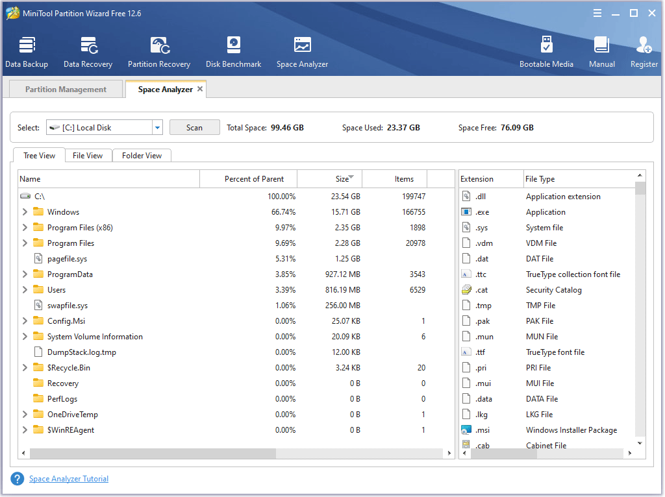The image size is (665, 497).
Task: Click the DumpStack.log.tmp file icon
Action: click(x=38, y=352)
